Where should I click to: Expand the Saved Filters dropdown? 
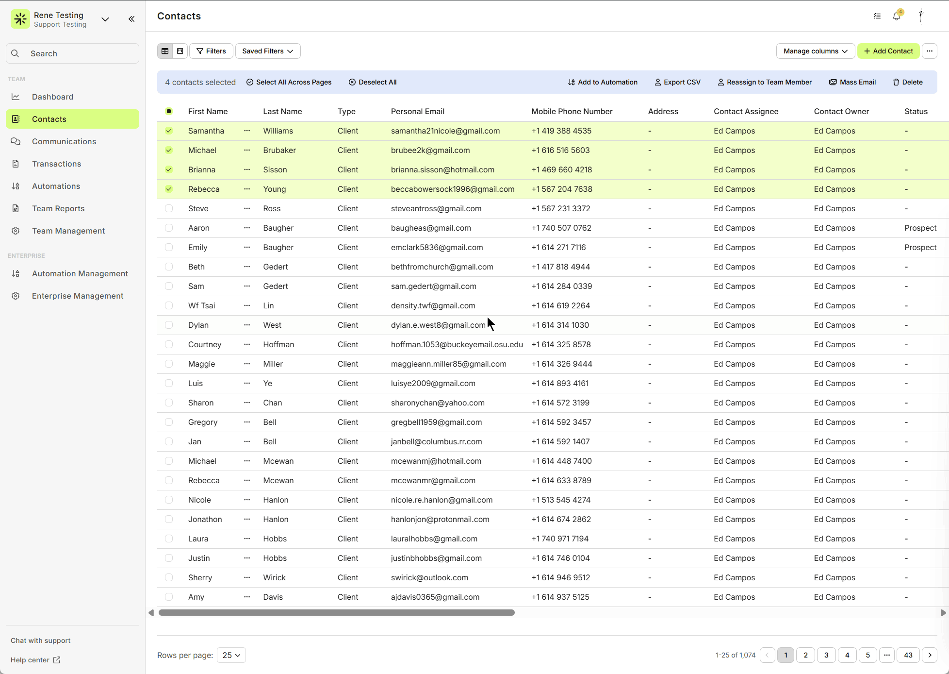[268, 51]
